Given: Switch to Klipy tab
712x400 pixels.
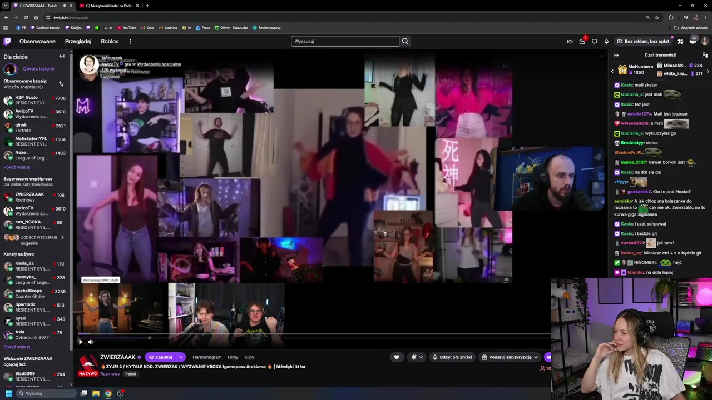Looking at the screenshot, I should [x=249, y=357].
